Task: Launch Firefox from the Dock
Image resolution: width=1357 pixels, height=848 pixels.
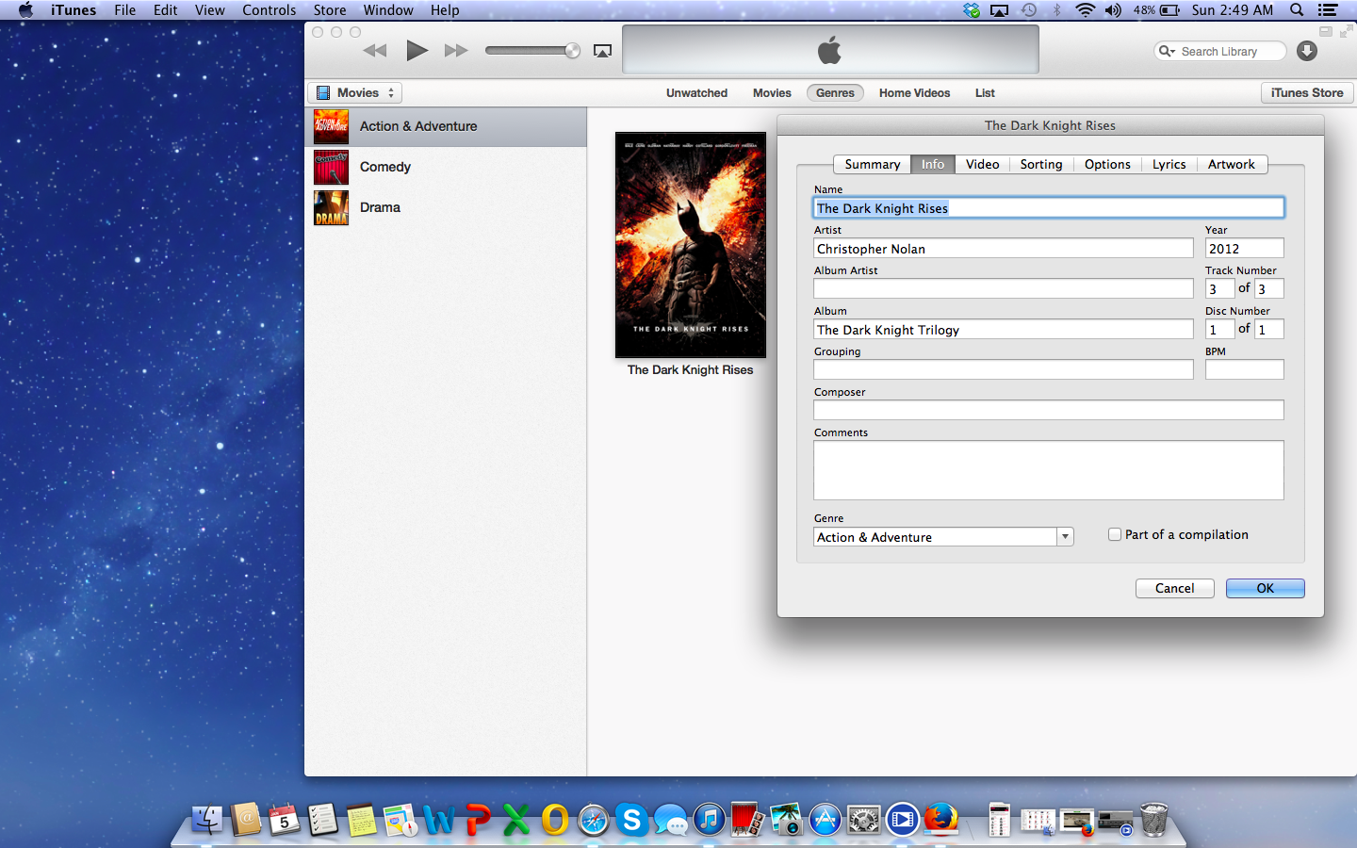Action: tap(941, 820)
